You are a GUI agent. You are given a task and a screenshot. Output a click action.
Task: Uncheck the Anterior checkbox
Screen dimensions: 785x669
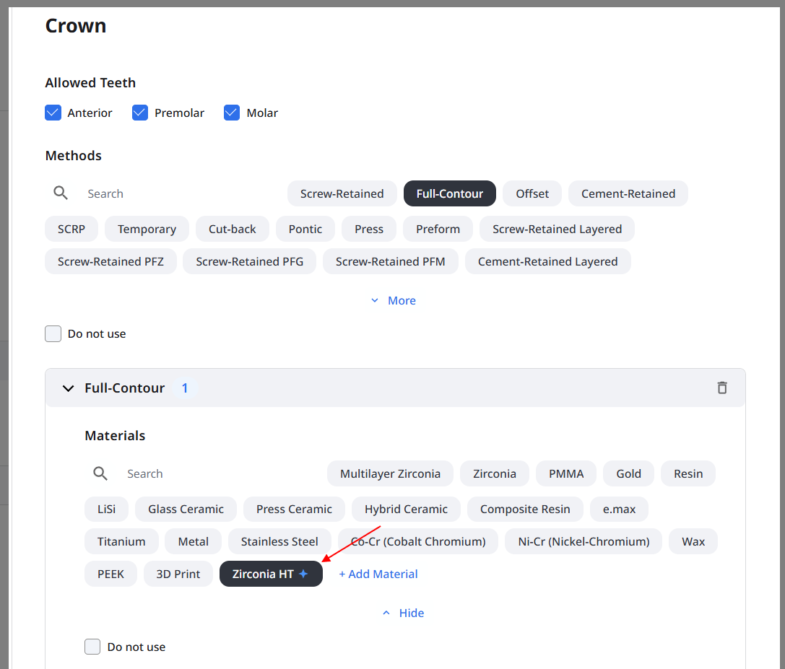[x=53, y=113]
